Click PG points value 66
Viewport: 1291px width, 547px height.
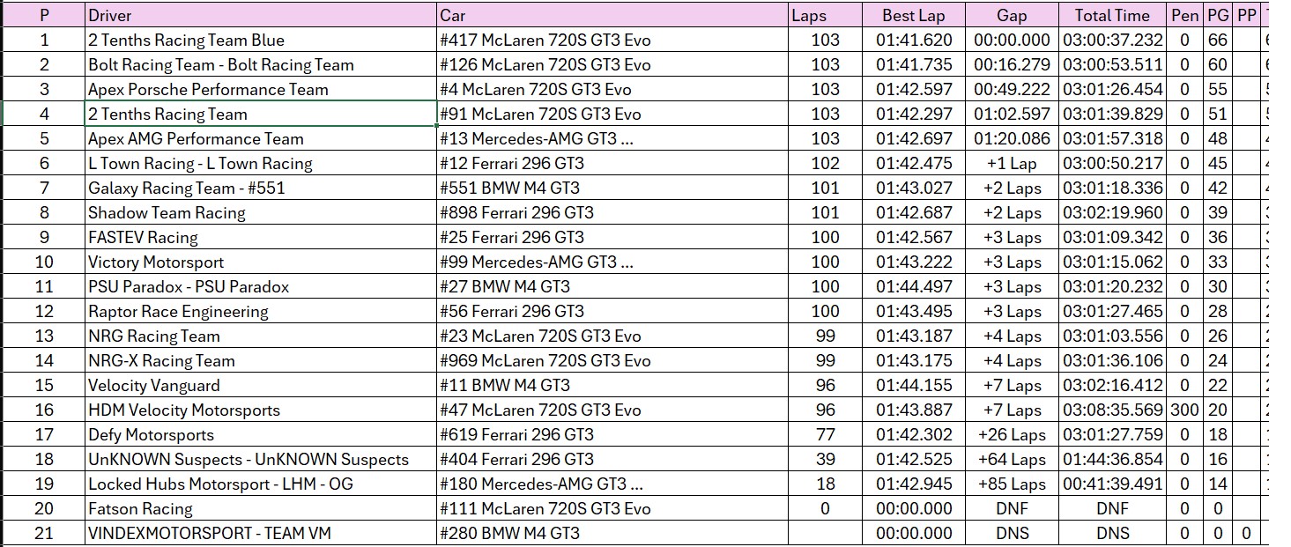[x=1218, y=40]
